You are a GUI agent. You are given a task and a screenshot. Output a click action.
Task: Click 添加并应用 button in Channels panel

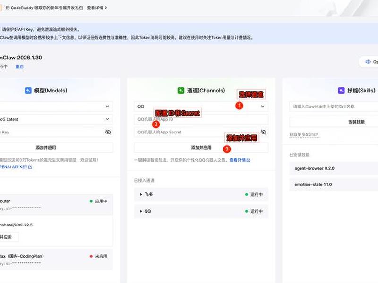pyautogui.click(x=201, y=147)
